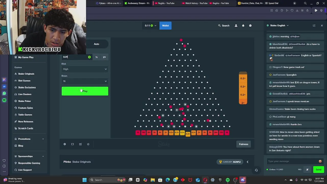Open WhatsApp in Opera sidebar
This screenshot has width=327, height=184.
point(4,94)
